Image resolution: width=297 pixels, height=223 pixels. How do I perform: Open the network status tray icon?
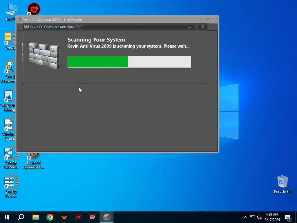coord(253,217)
